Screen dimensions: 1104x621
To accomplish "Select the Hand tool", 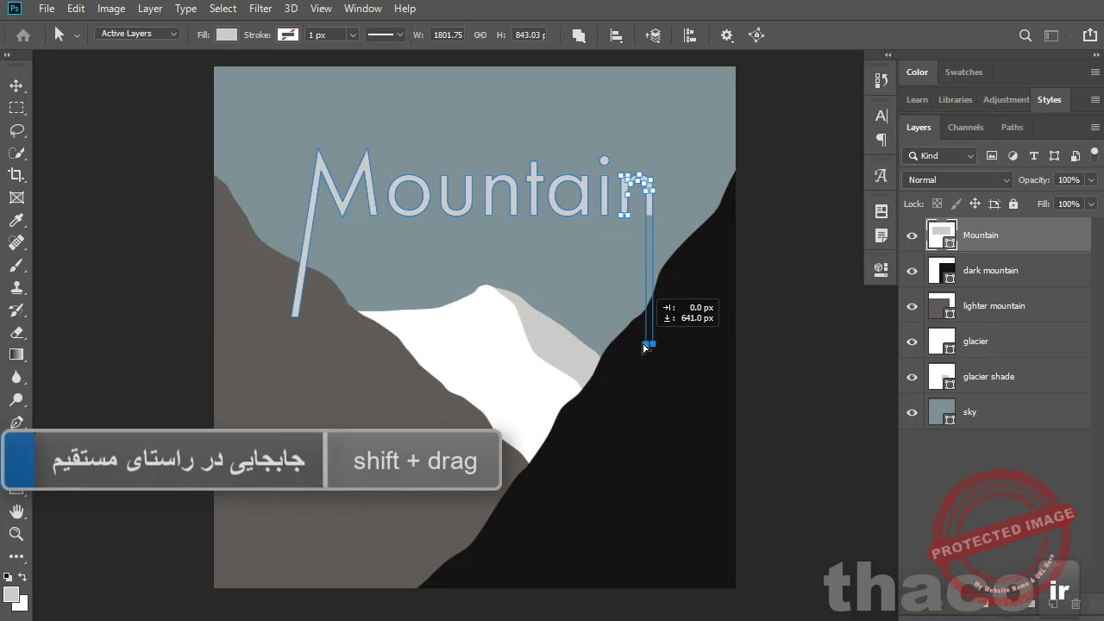I will pyautogui.click(x=16, y=511).
